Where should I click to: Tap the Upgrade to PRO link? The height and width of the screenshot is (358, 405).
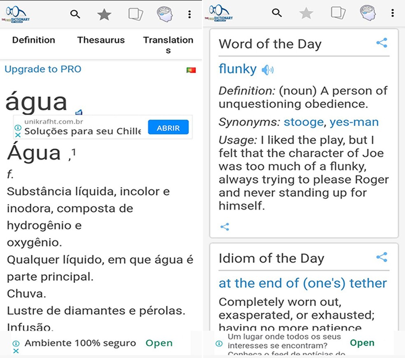43,69
